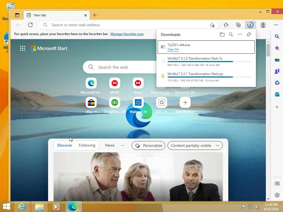The image size is (283, 212).
Task: Open sidebar settings gear icon
Action: 277,195
